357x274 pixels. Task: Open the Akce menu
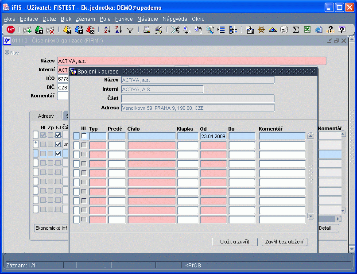(x=10, y=19)
